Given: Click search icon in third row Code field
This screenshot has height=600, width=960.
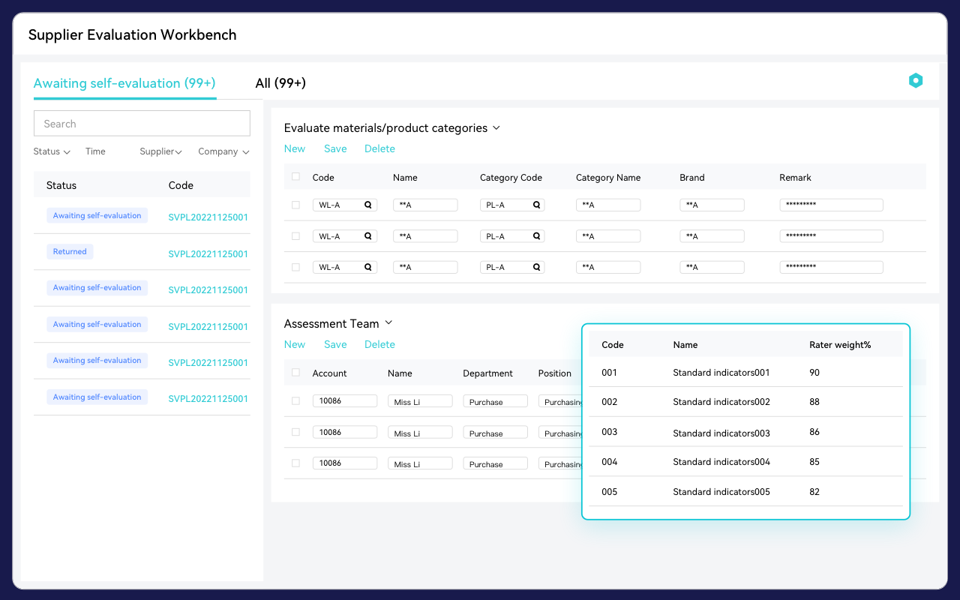Looking at the screenshot, I should click(367, 267).
